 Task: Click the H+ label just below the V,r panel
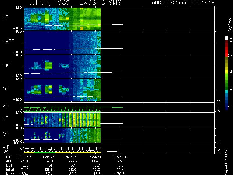click(6, 118)
